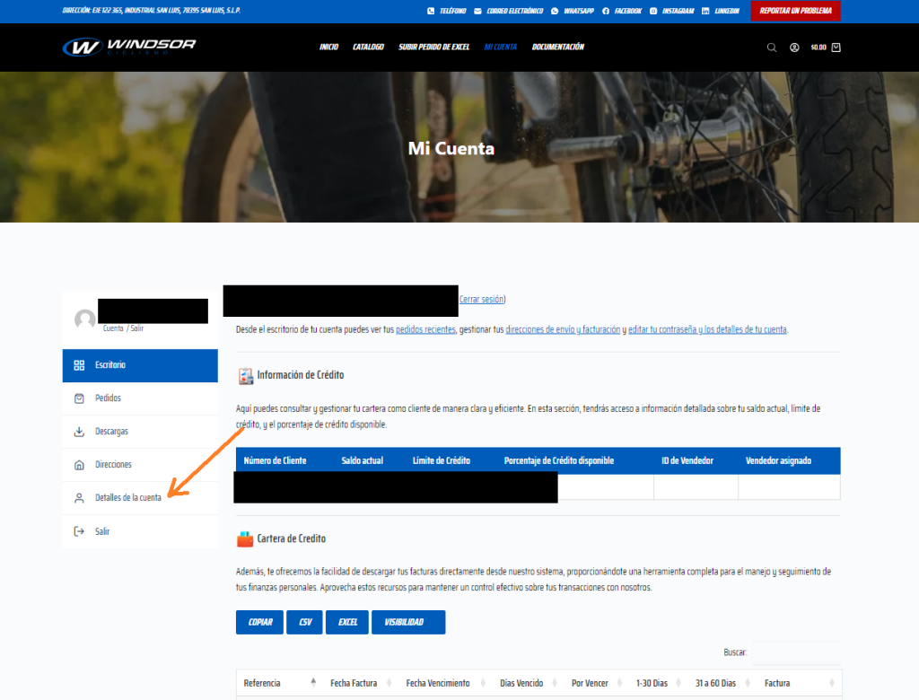919x700 pixels.
Task: Select Descargas in the account sidebar
Action: (111, 432)
